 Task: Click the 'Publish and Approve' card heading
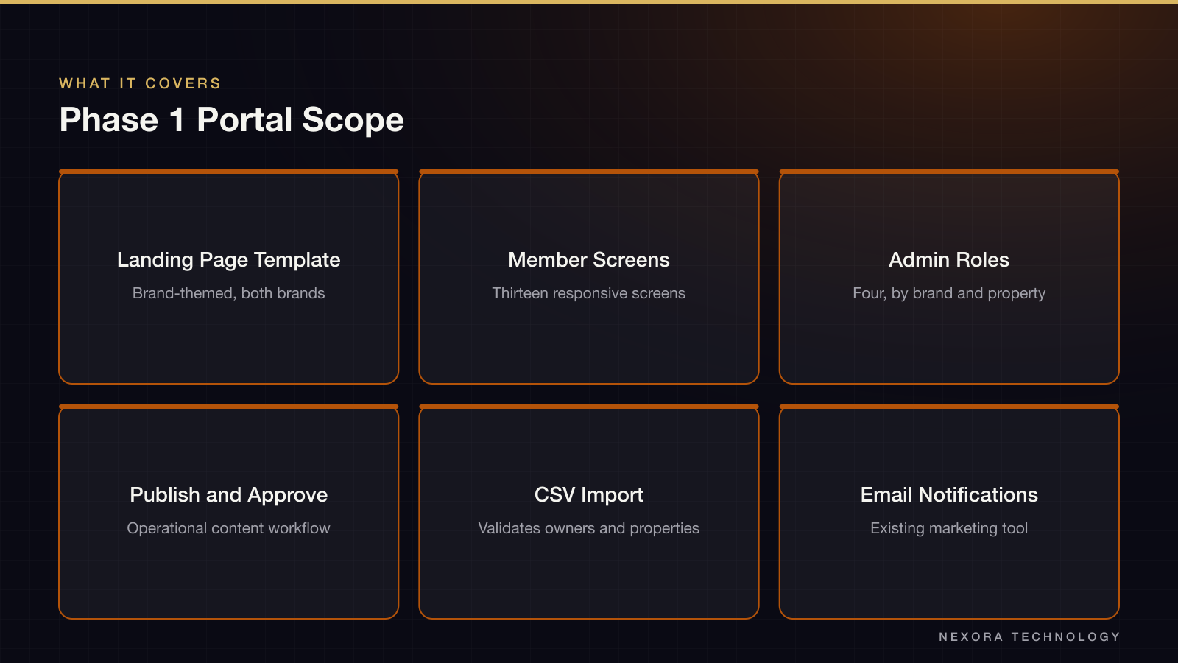pos(228,495)
